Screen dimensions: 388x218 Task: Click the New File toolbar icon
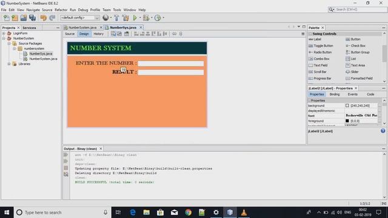[x=6, y=18]
